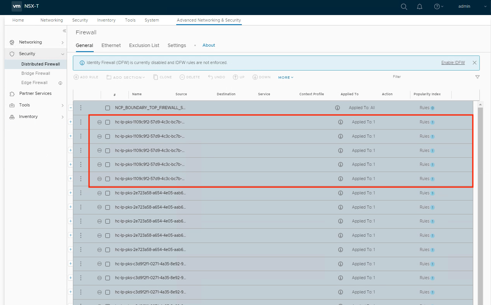The image size is (491, 305).
Task: Dismiss the Identity Firewall info banner
Action: point(474,62)
